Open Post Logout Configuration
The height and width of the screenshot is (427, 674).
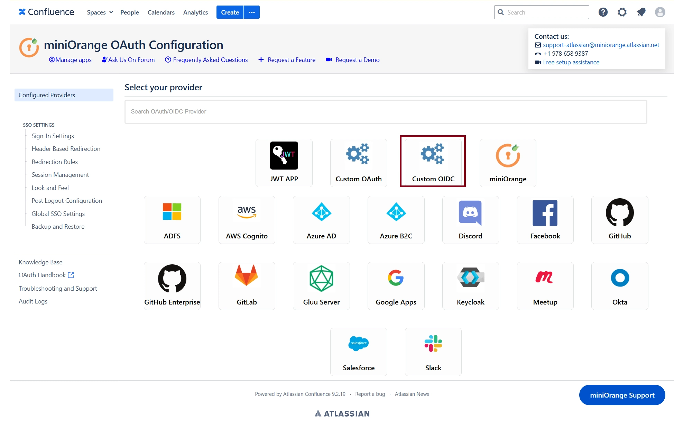click(x=67, y=201)
